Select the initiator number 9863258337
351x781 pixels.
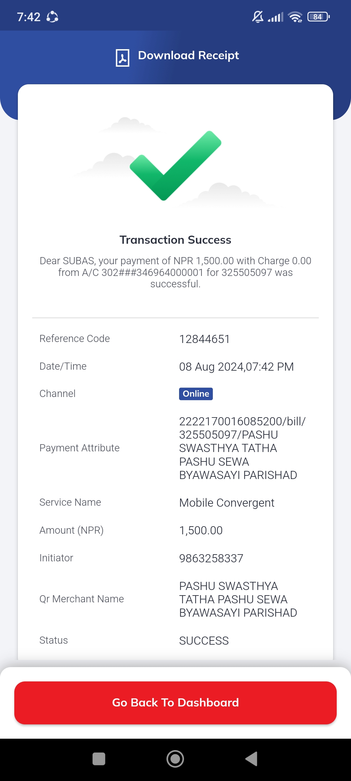[x=211, y=558]
